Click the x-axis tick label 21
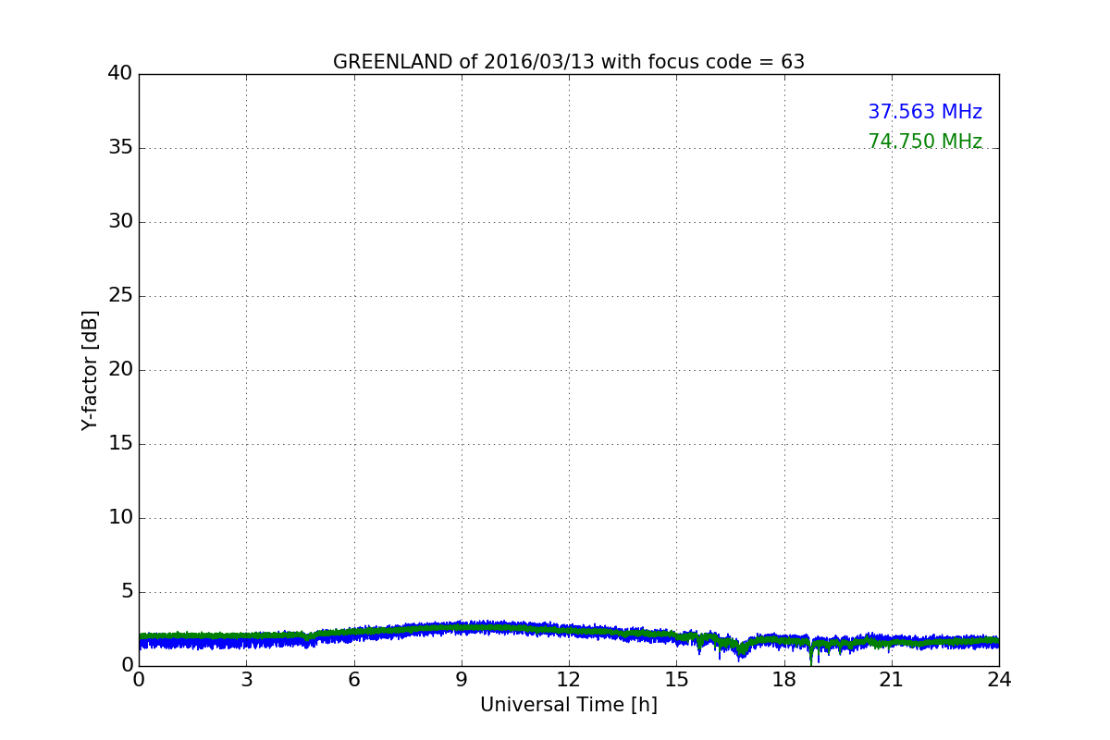Screen dimensions: 1110x740 pos(892,680)
